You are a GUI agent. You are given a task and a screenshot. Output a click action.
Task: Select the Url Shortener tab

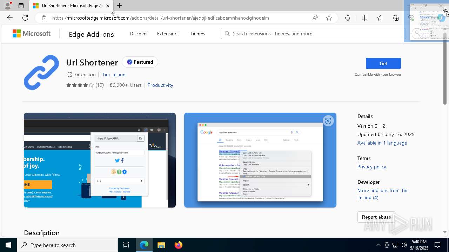pos(72,6)
